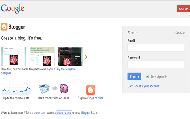The image size is (190, 119).
Task: Click the pink piggy bank icon
Action: point(64,88)
